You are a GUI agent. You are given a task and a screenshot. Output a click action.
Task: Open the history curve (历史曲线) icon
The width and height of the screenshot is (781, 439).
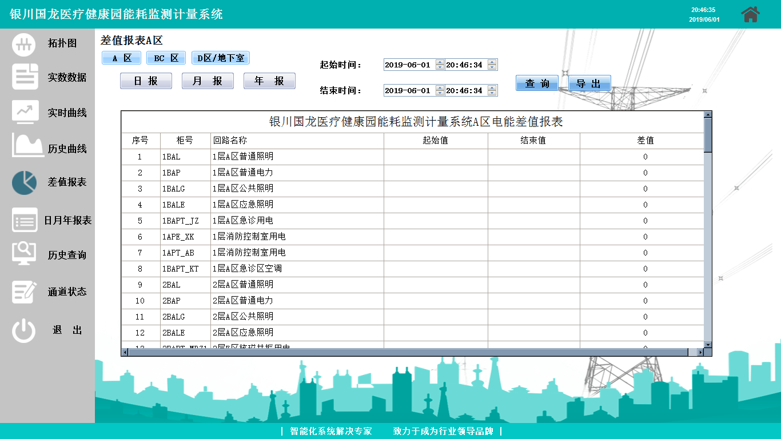(27, 146)
